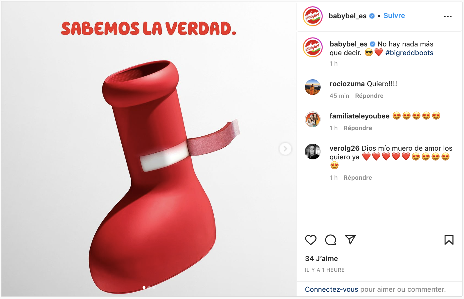The height and width of the screenshot is (299, 464).
Task: Show the 34 J'aime likes list
Action: [x=321, y=259]
